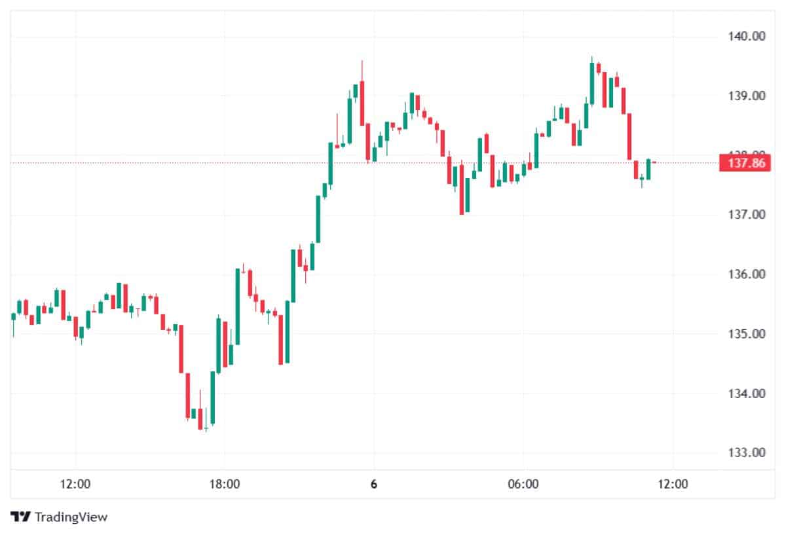Click the first candle at chart start
This screenshot has width=786, height=535.
(13, 317)
